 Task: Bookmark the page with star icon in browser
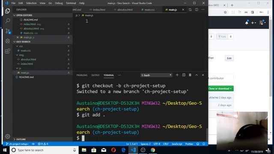(225, 12)
